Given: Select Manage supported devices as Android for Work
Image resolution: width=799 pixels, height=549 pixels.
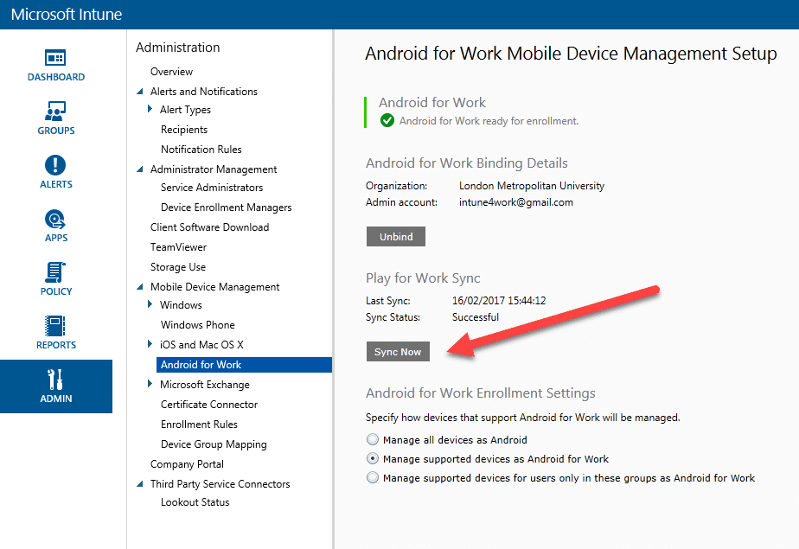Looking at the screenshot, I should pyautogui.click(x=373, y=458).
